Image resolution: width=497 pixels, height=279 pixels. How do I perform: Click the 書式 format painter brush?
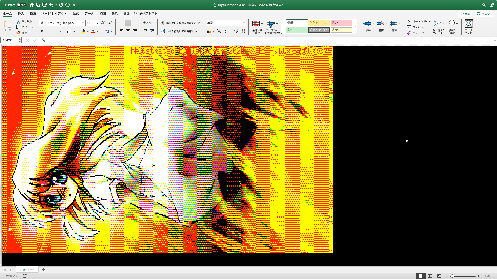click(18, 33)
